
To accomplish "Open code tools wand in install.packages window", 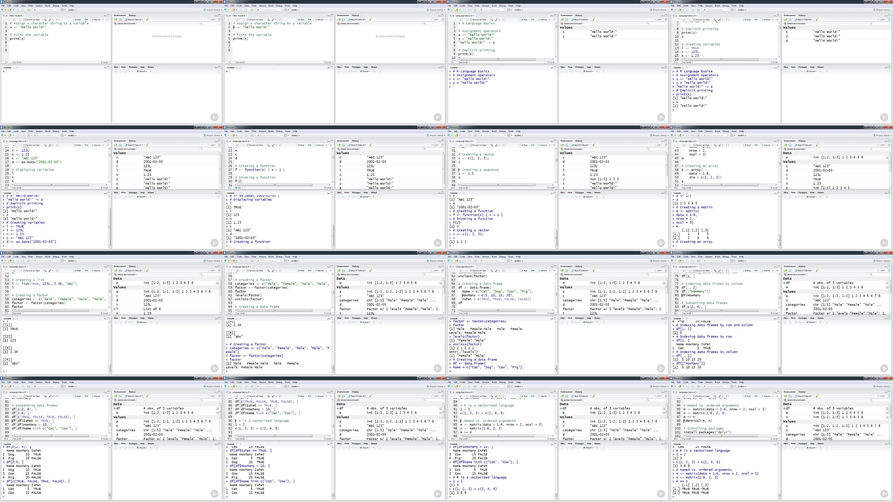I will click(720, 396).
